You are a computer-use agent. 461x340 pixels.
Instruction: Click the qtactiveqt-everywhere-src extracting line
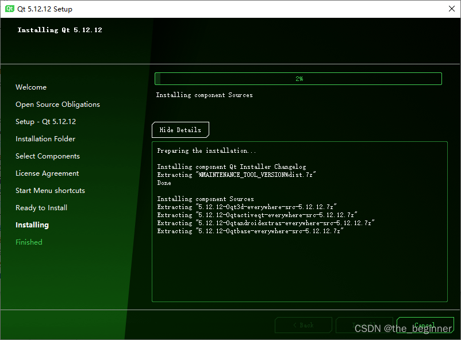click(257, 215)
